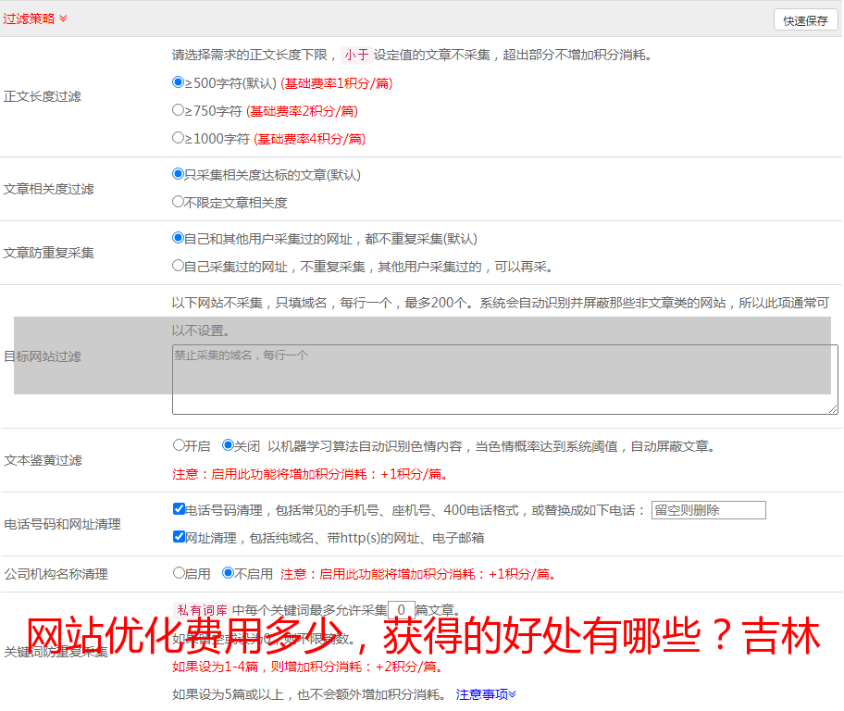The image size is (844, 711).
Task: Click the 电话号码和网址清理 row label
Action: tap(62, 524)
